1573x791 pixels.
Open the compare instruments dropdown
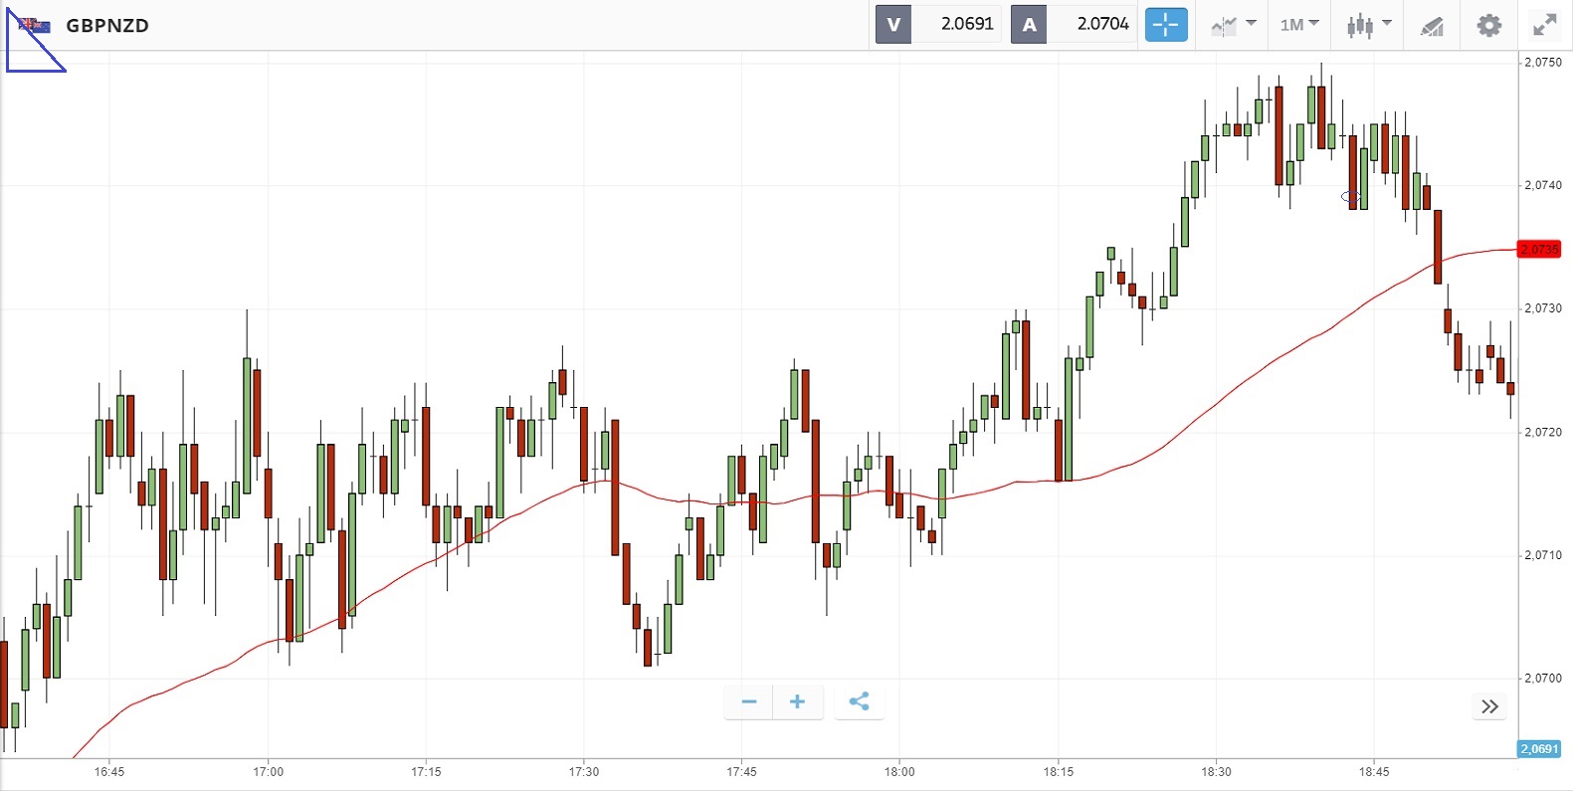coord(1233,25)
